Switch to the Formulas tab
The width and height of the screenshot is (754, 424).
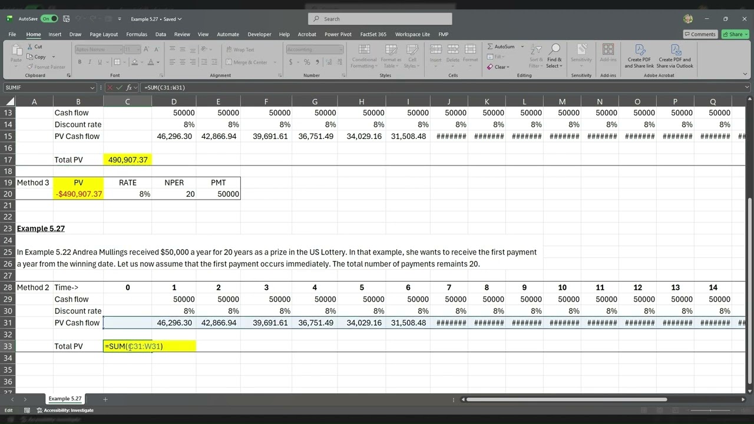click(x=137, y=34)
